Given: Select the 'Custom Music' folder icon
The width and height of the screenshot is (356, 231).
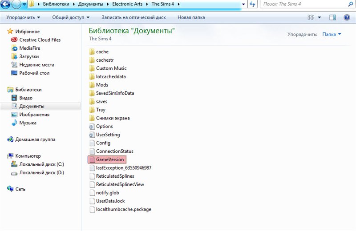Looking at the screenshot, I should coord(92,68).
